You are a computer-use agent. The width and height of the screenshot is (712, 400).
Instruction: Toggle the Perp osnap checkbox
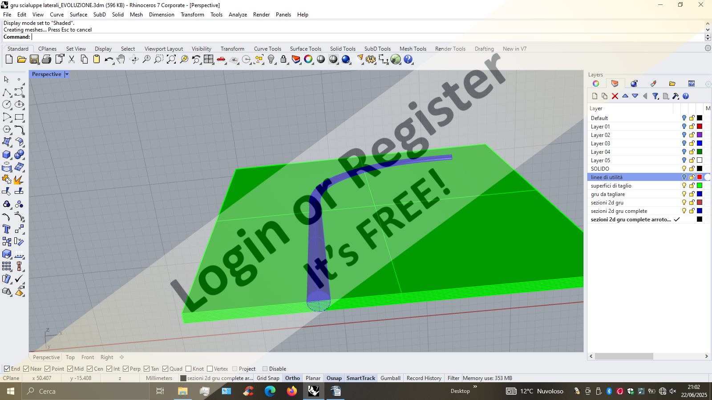pos(126,369)
